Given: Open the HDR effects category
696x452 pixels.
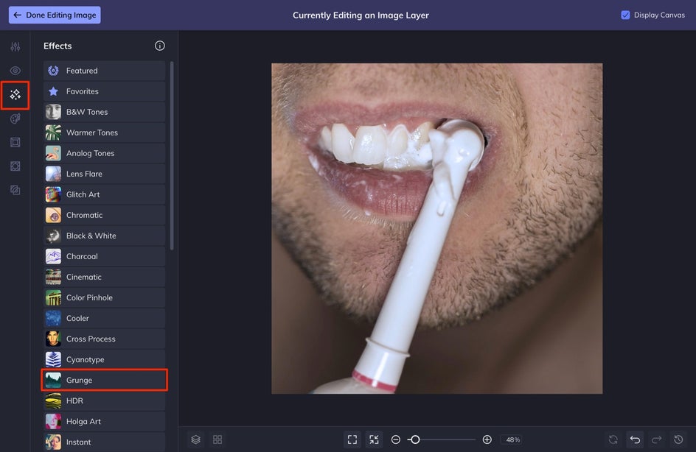Looking at the screenshot, I should (x=104, y=400).
